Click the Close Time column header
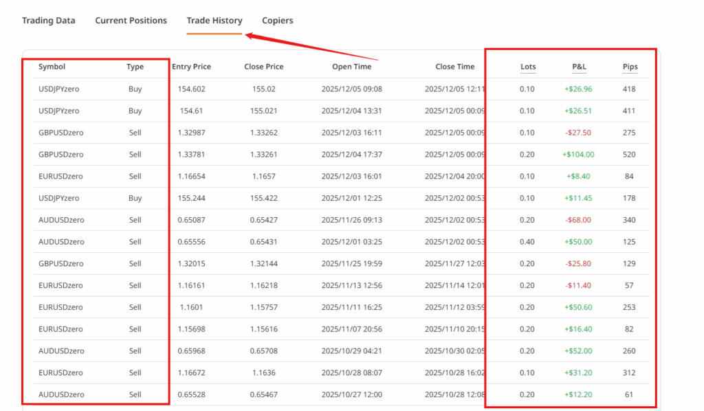The image size is (704, 411). point(454,67)
